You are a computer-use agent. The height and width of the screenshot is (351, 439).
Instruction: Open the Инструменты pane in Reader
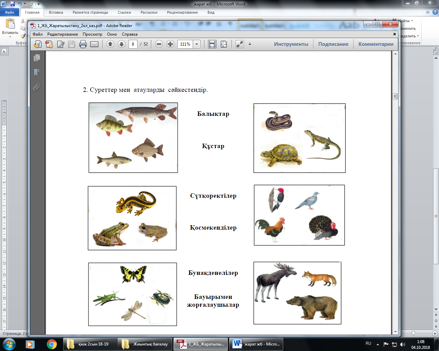[291, 44]
